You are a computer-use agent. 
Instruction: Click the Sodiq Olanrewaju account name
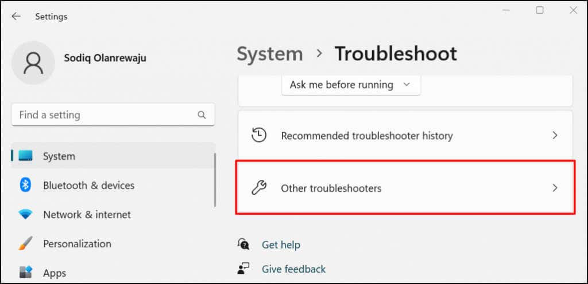[x=105, y=58]
